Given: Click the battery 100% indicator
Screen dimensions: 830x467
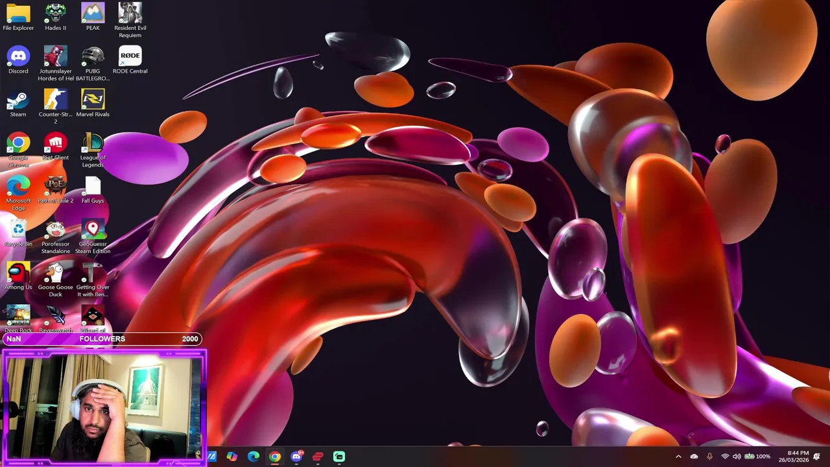Looking at the screenshot, I should pos(757,457).
